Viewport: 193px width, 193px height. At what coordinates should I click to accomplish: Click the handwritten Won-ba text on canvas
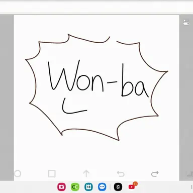(99, 78)
